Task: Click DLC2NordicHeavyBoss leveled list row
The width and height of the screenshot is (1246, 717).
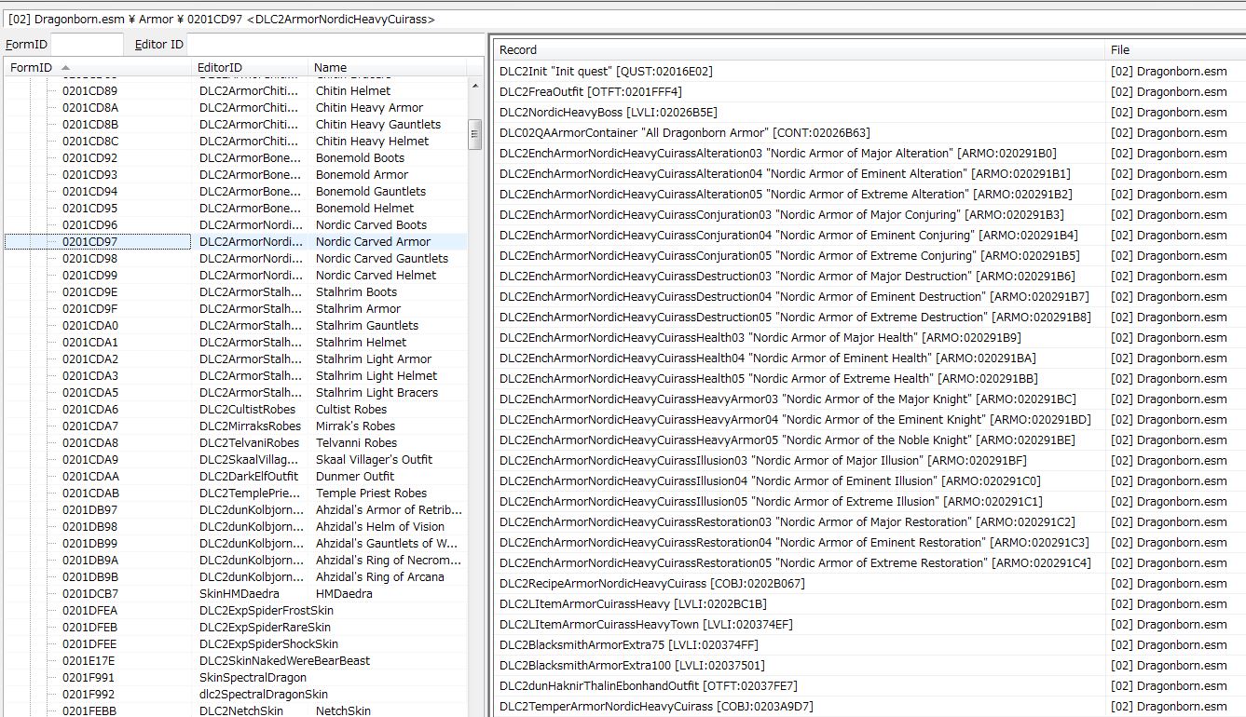Action: pyautogui.click(x=869, y=113)
